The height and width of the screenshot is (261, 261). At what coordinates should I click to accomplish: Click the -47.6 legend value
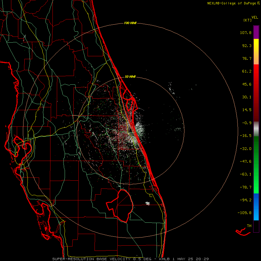pyautogui.click(x=246, y=162)
